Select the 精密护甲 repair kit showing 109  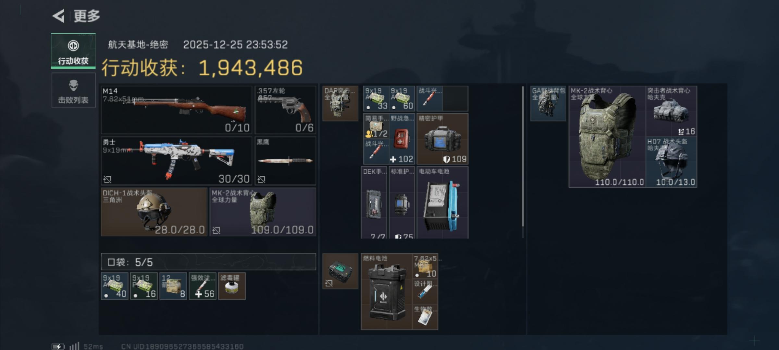pyautogui.click(x=442, y=139)
